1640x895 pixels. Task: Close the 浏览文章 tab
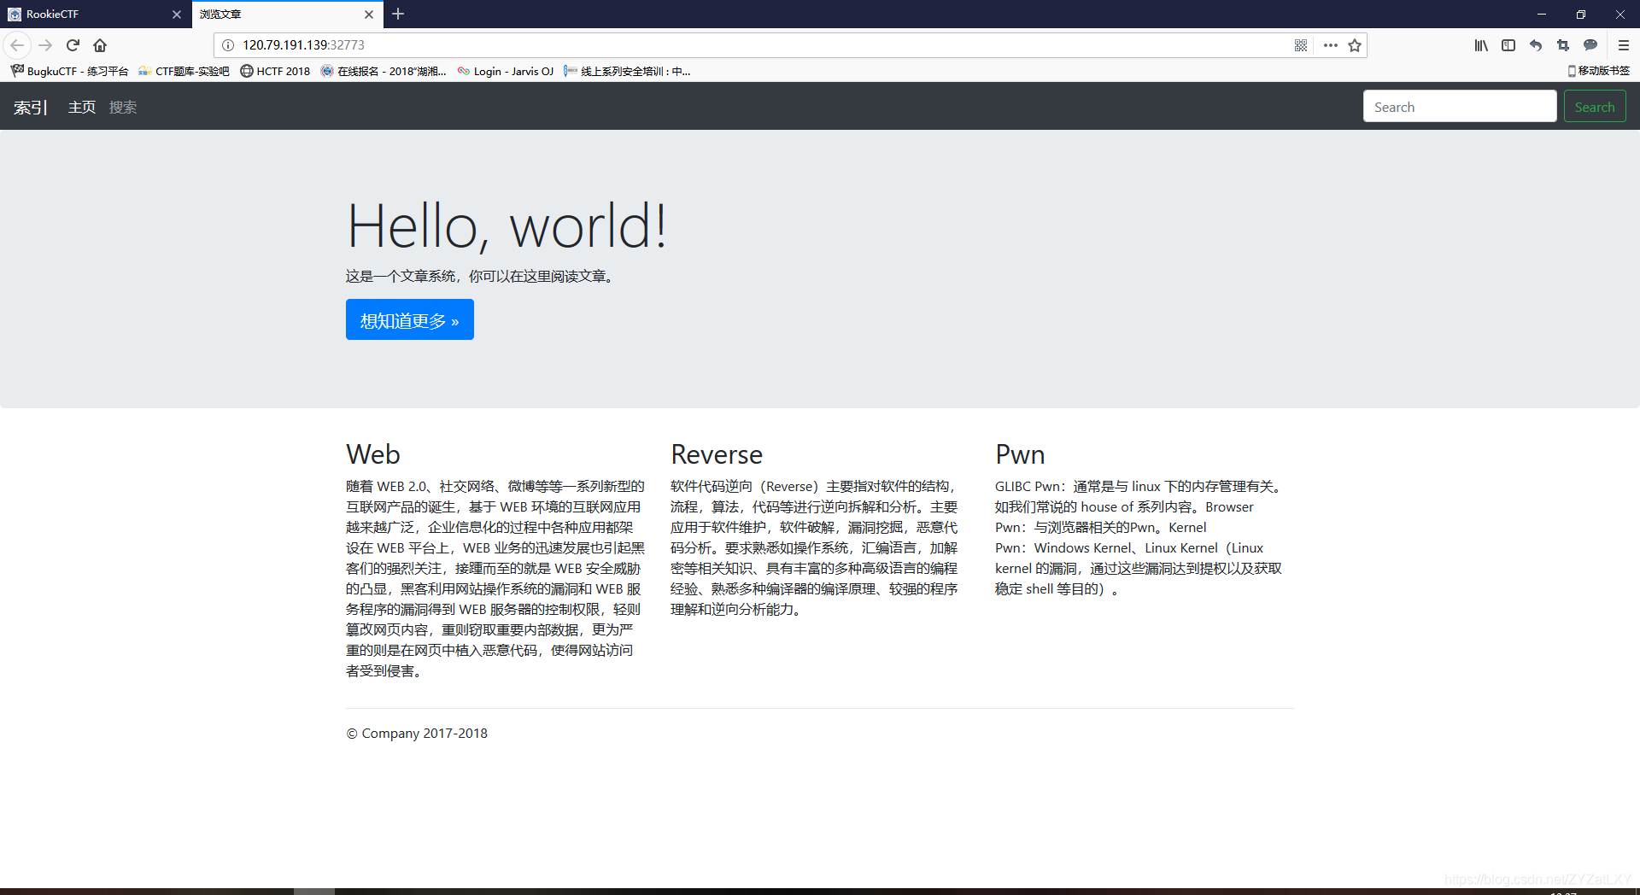click(x=369, y=15)
